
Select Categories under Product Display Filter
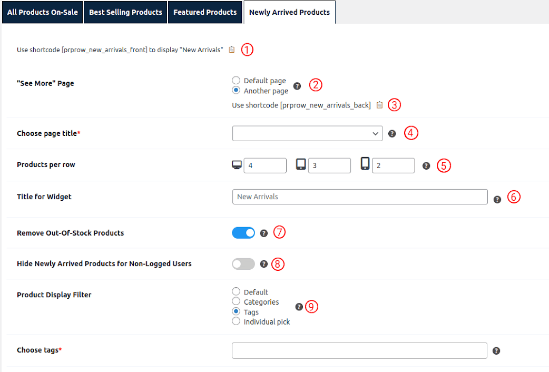click(x=236, y=301)
